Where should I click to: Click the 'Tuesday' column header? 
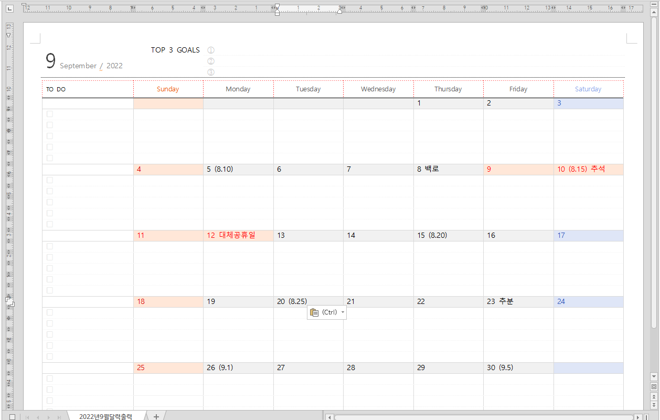point(308,89)
